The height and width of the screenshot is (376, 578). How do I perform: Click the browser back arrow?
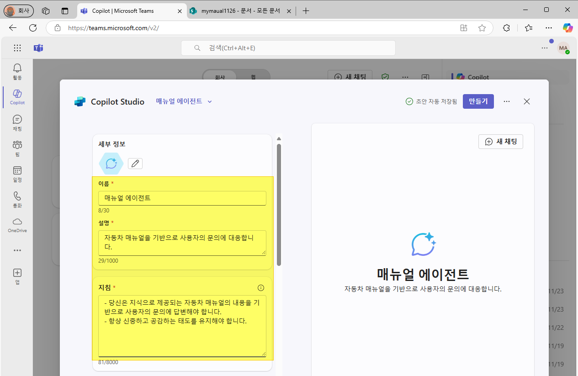tap(13, 28)
